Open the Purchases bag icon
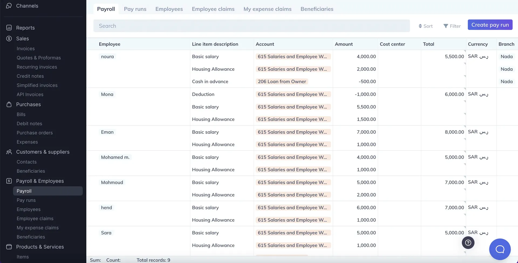 pos(9,104)
